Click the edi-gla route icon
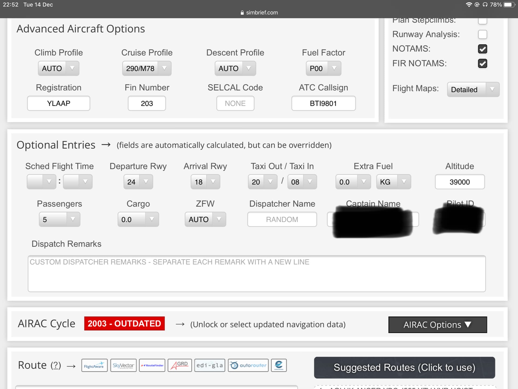This screenshot has width=518, height=389. point(210,365)
